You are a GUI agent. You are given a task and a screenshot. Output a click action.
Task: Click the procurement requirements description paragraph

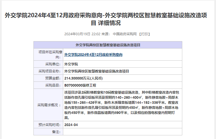click(x=122, y=105)
